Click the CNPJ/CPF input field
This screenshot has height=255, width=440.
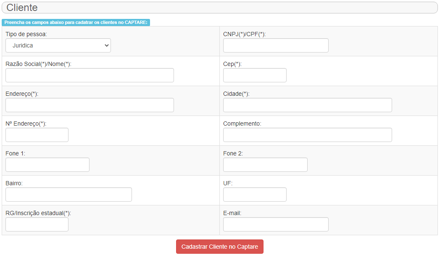tap(276, 45)
